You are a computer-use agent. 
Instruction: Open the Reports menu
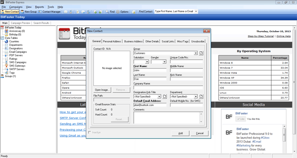39,7
